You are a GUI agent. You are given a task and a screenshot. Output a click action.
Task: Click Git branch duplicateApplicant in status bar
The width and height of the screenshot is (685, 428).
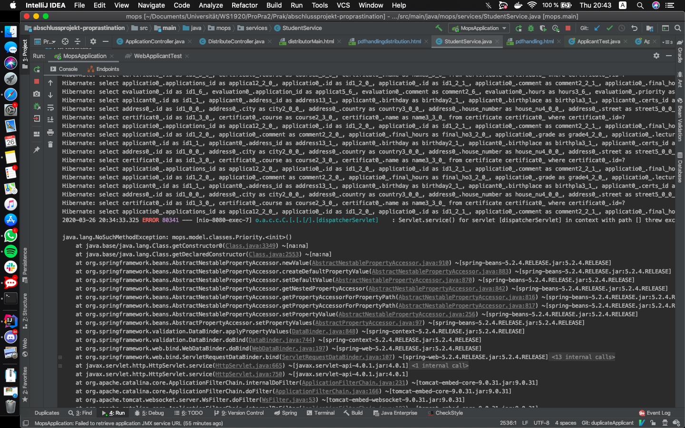coord(607,423)
